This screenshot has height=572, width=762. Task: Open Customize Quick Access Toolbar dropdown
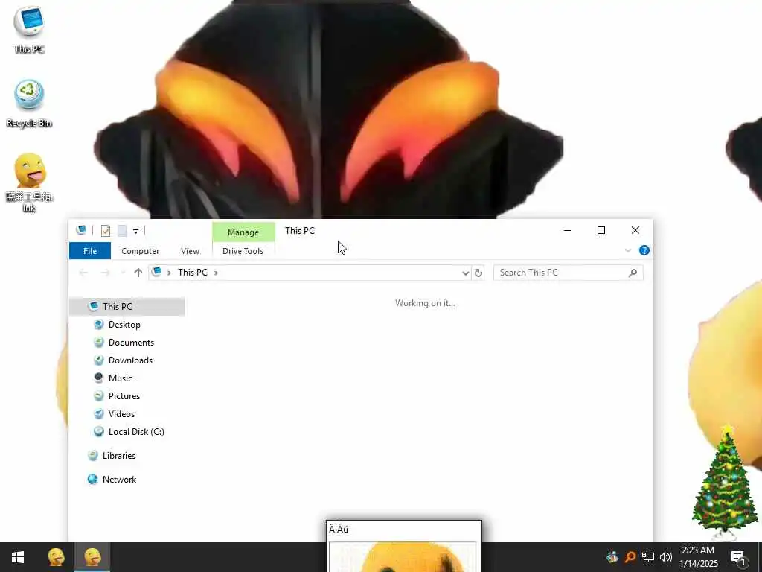pos(135,232)
